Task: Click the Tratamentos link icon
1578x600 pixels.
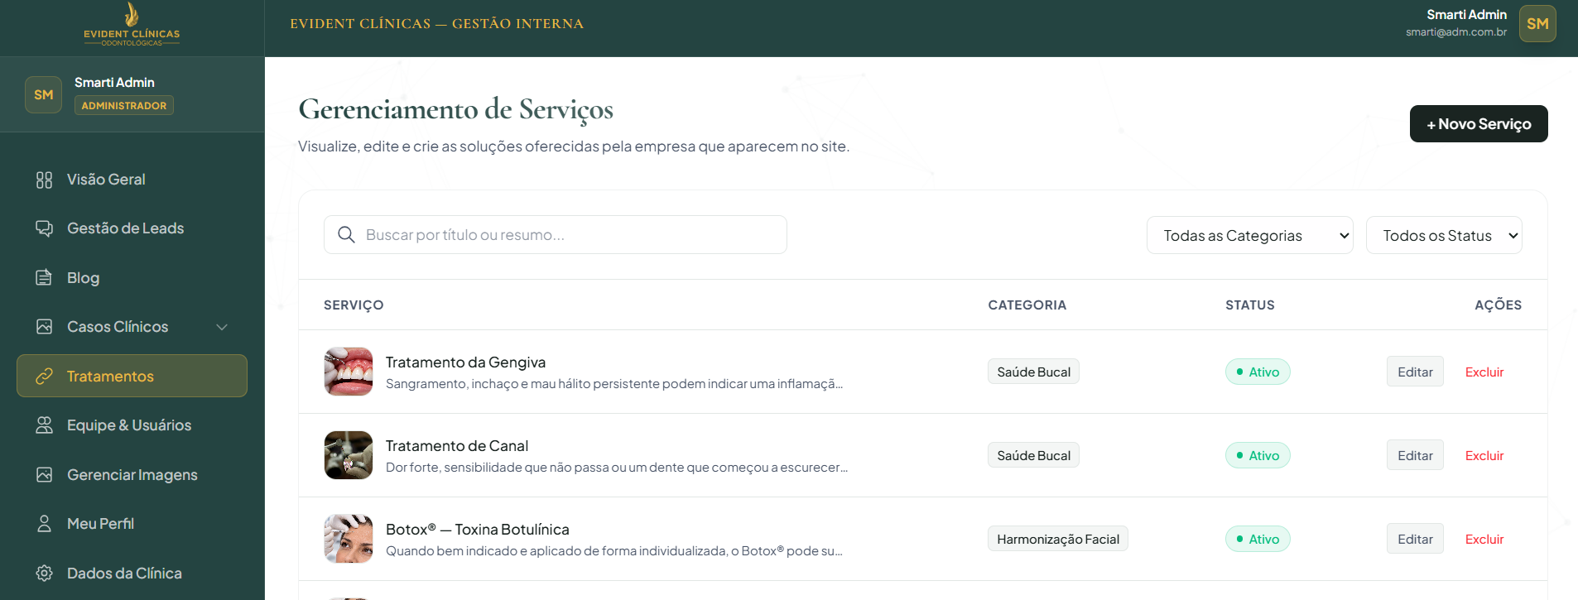Action: tap(45, 377)
